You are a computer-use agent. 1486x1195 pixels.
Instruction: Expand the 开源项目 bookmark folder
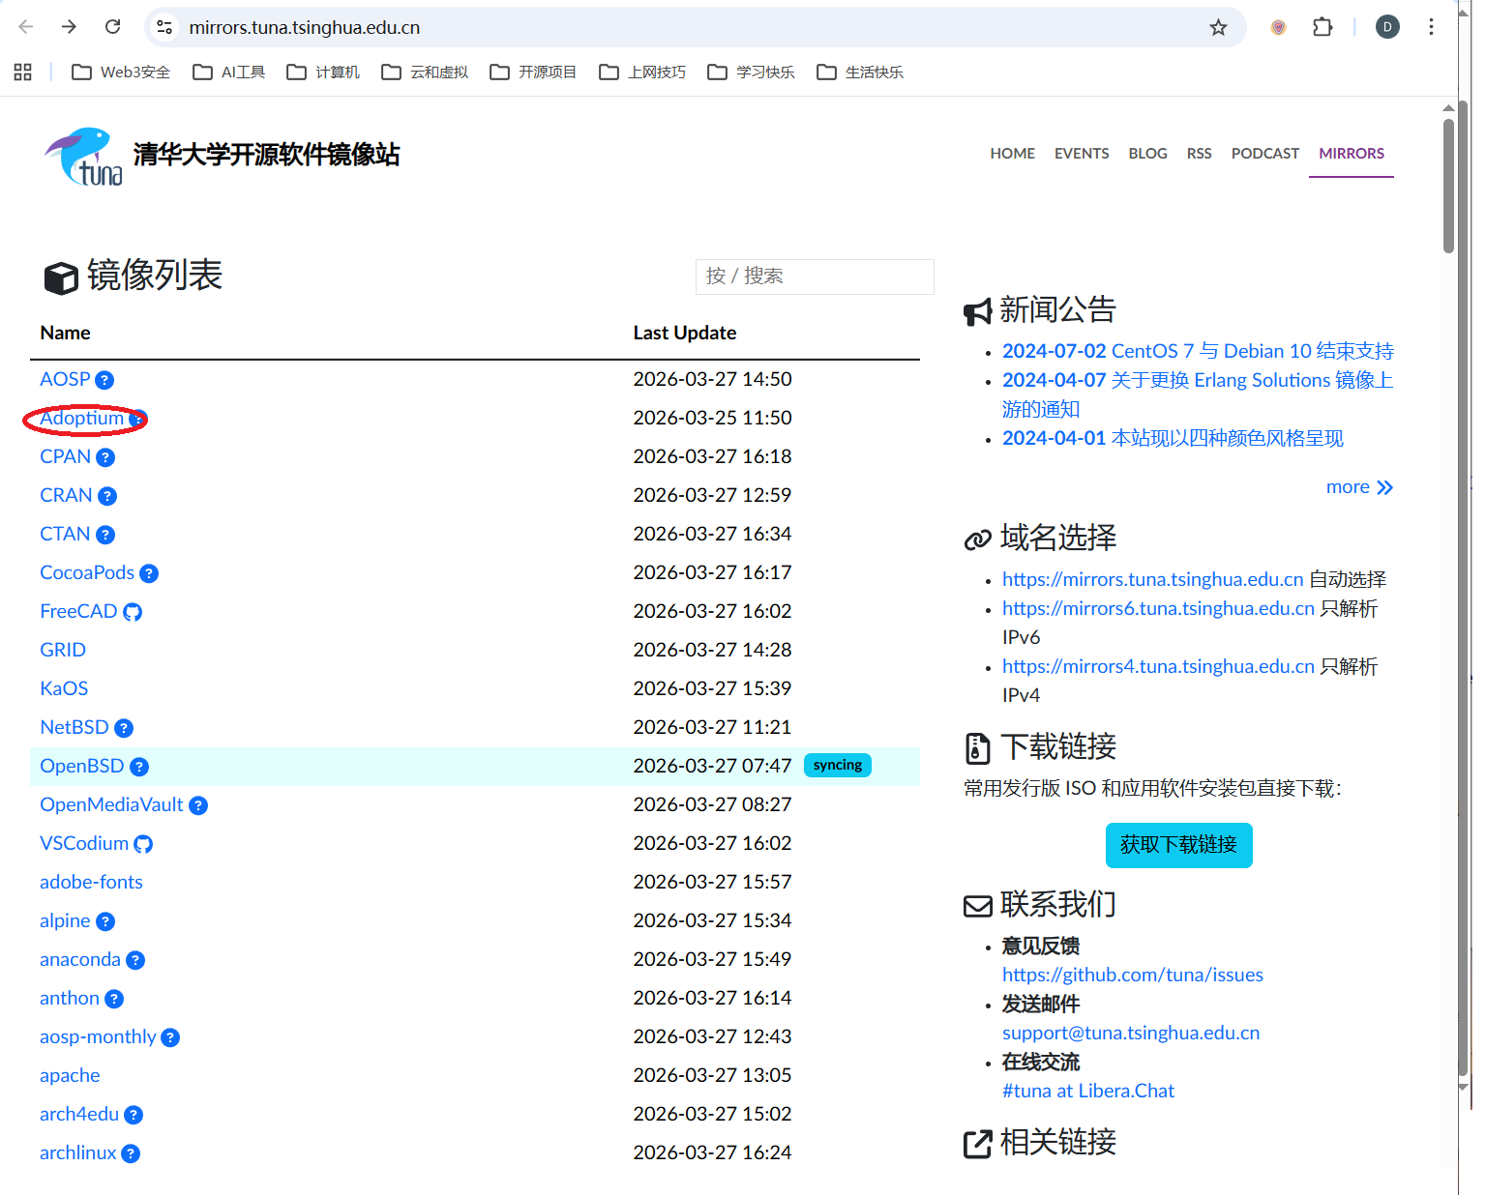coord(533,72)
